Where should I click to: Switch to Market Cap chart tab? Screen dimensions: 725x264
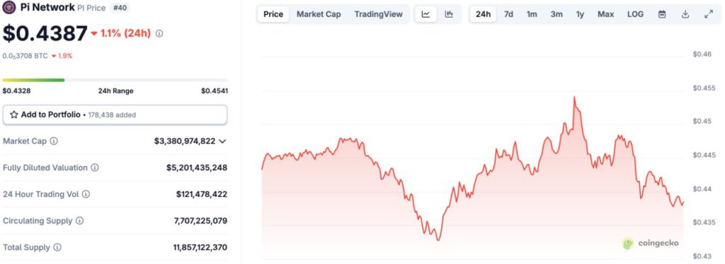(319, 14)
